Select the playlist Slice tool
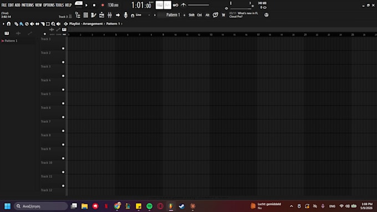 point(43,24)
